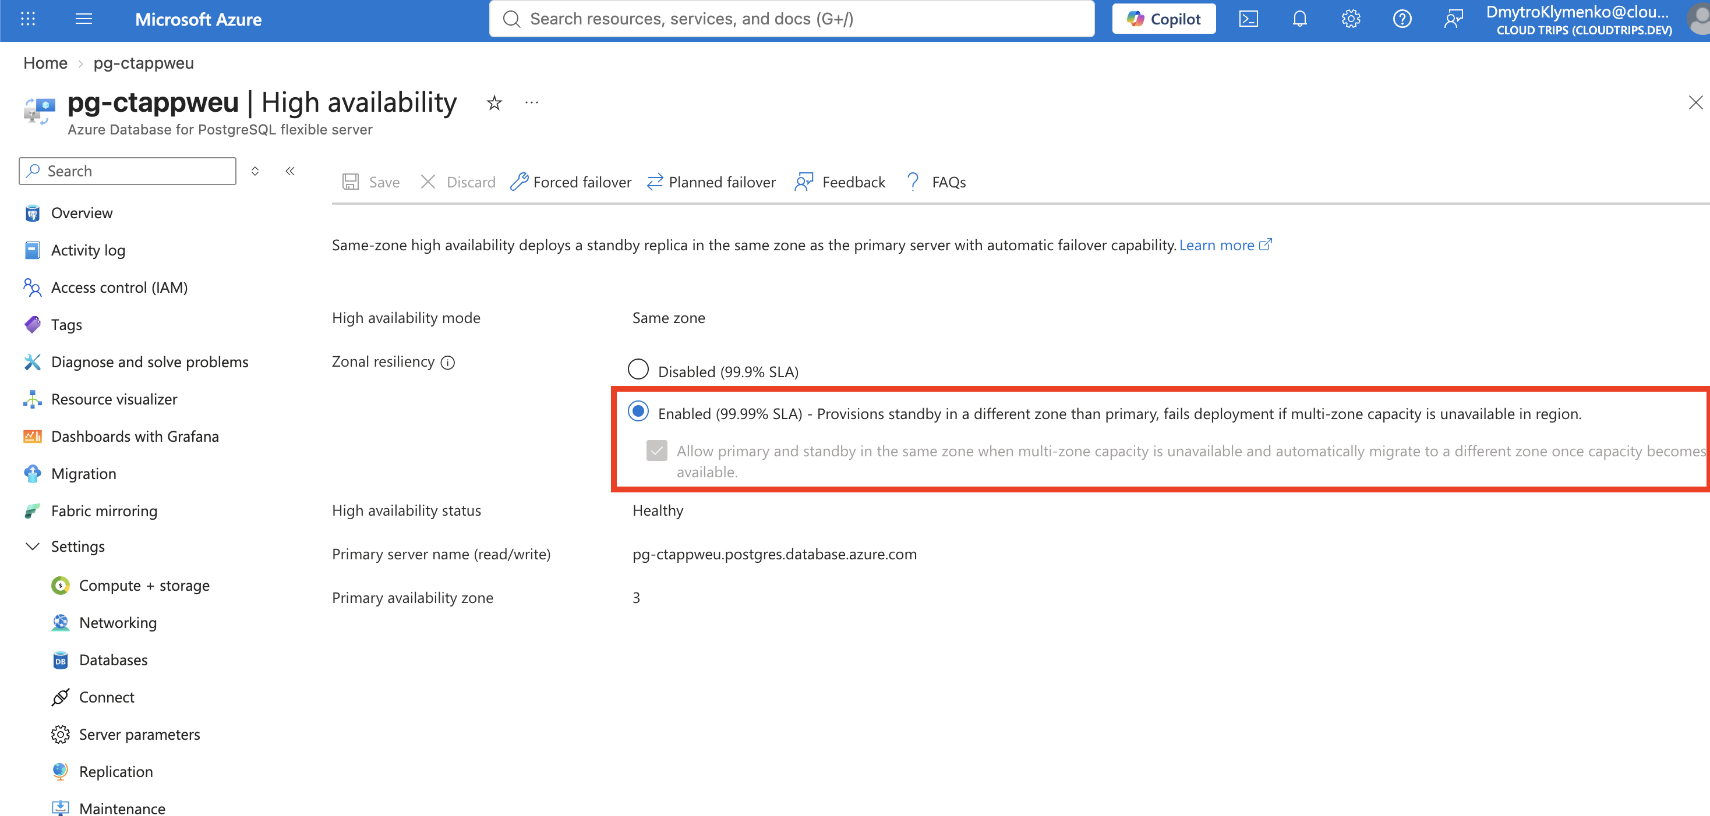
Task: Open Migration from the sidebar
Action: coord(84,474)
